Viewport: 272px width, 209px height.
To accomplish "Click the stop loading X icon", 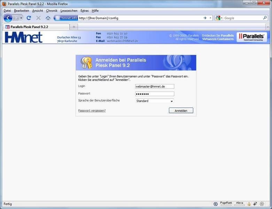I will (x=39, y=18).
